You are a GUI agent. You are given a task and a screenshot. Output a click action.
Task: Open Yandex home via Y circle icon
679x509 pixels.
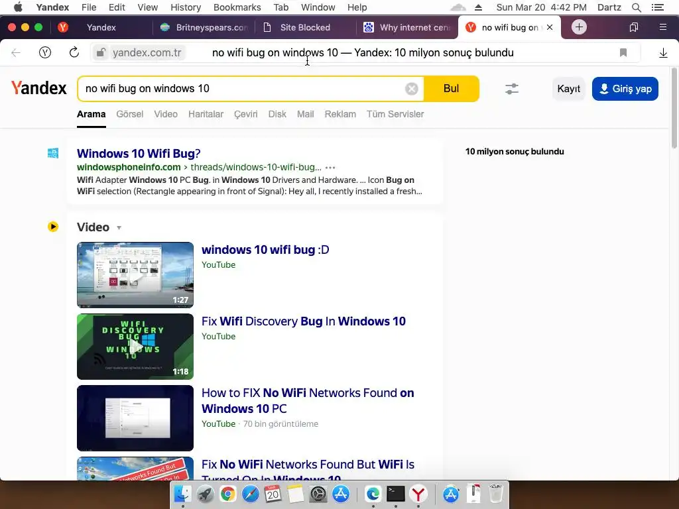point(45,53)
